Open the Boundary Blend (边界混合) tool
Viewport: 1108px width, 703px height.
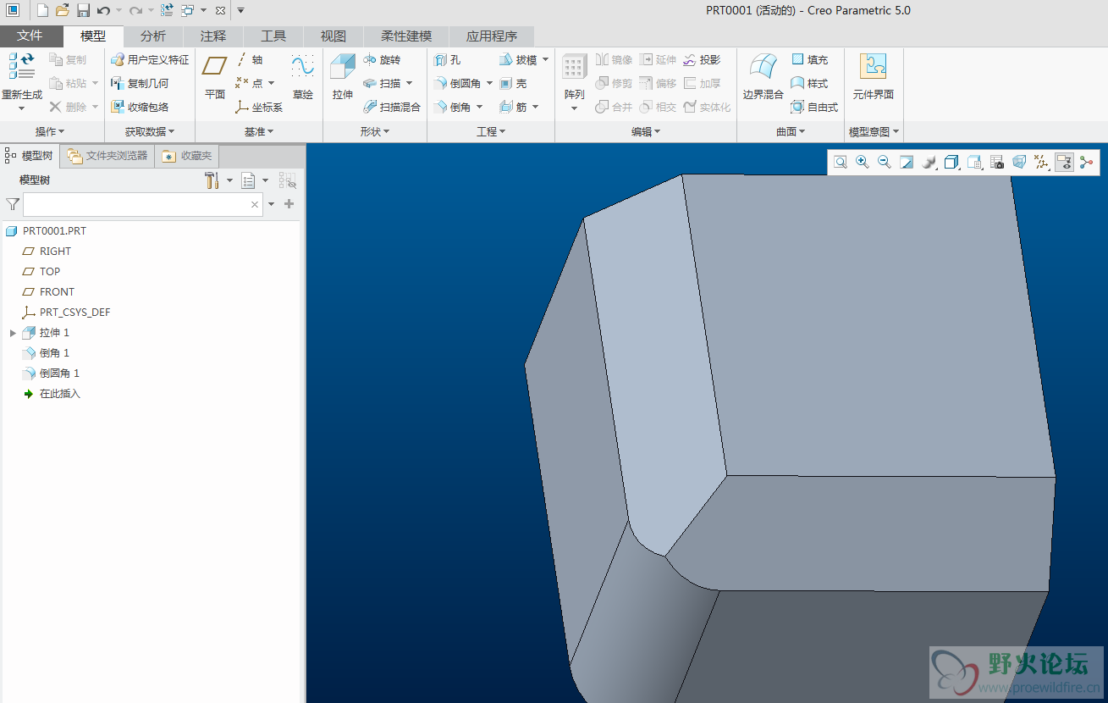[x=763, y=78]
